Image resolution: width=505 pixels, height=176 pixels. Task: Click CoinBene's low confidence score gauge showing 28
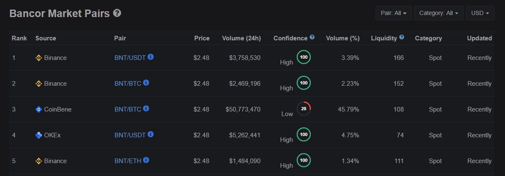[304, 109]
